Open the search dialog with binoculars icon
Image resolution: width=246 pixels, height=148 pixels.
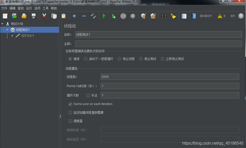point(164,16)
